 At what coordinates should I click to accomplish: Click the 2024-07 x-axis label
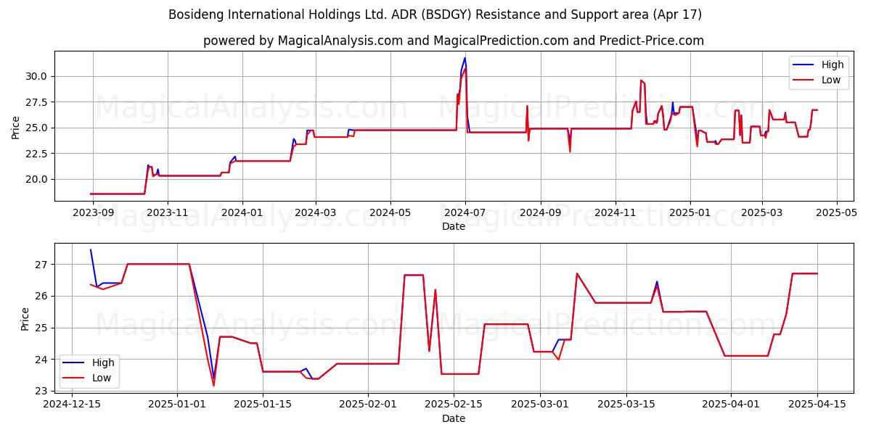click(x=465, y=213)
